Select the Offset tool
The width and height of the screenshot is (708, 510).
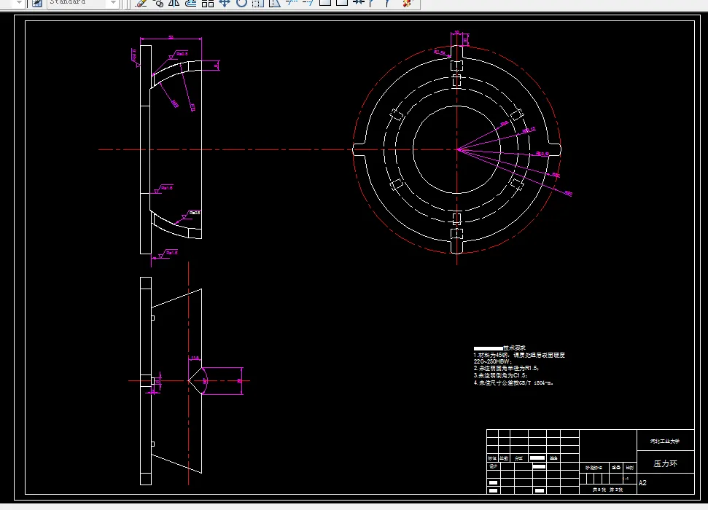point(191,3)
